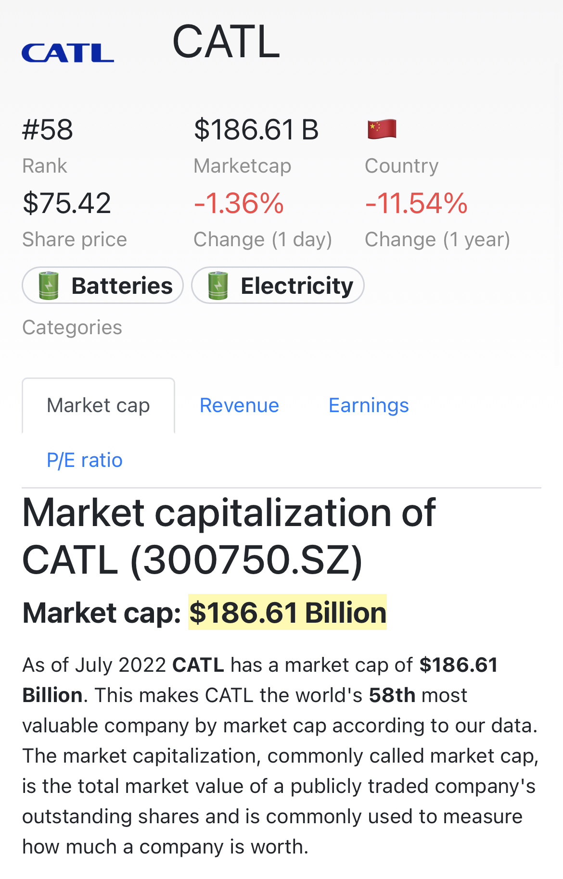Click the Country label
This screenshot has width=563, height=879.
pyautogui.click(x=401, y=166)
